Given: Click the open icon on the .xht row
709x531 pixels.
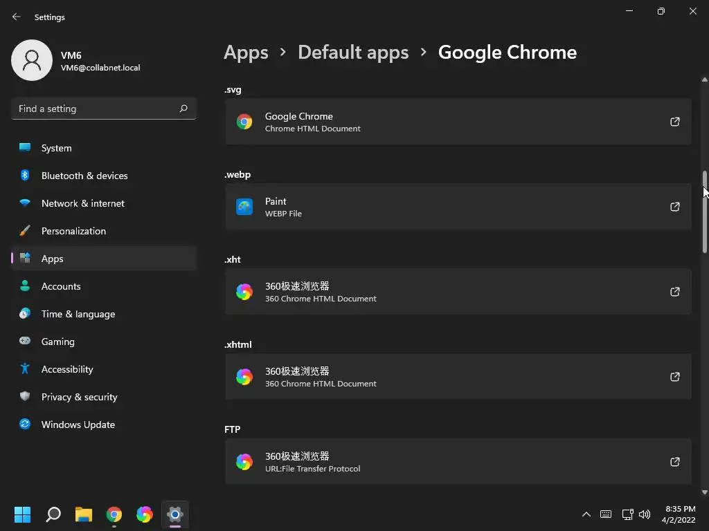Looking at the screenshot, I should (675, 292).
